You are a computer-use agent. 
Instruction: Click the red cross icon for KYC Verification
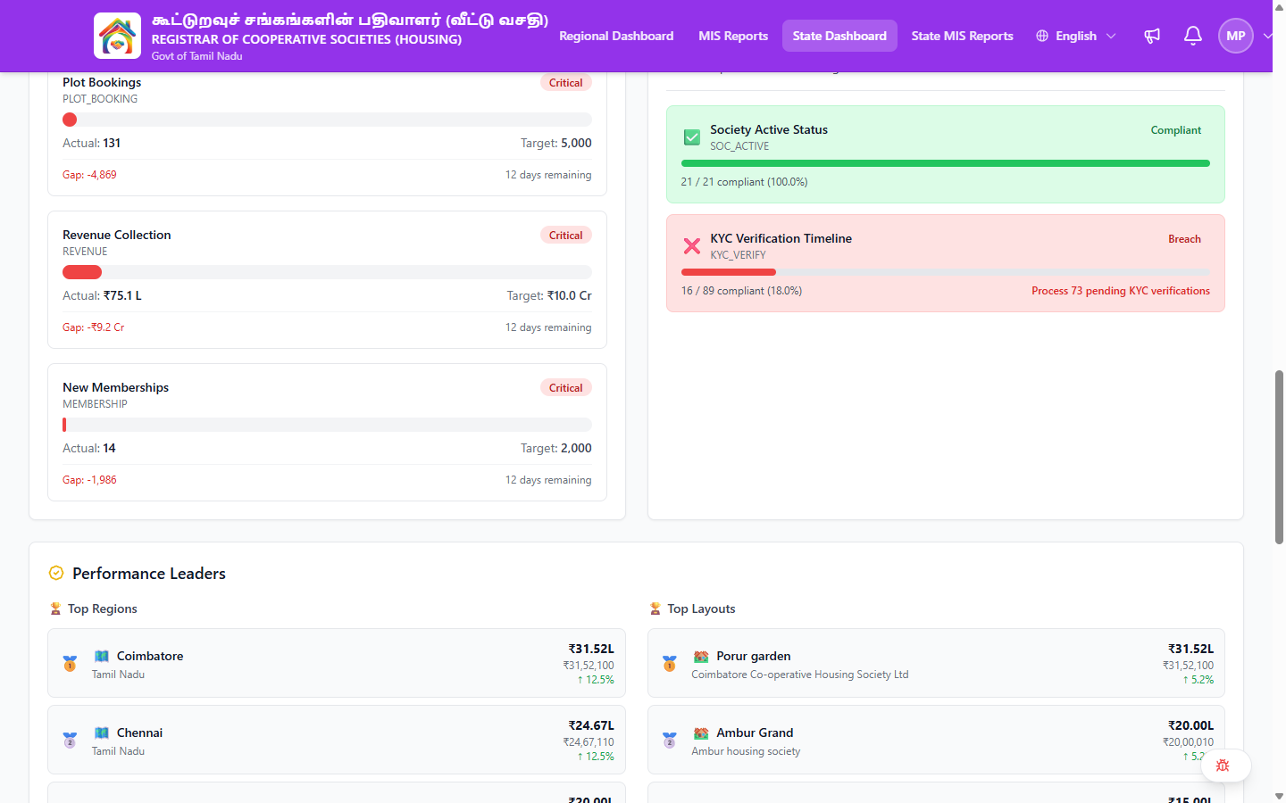[x=692, y=246]
